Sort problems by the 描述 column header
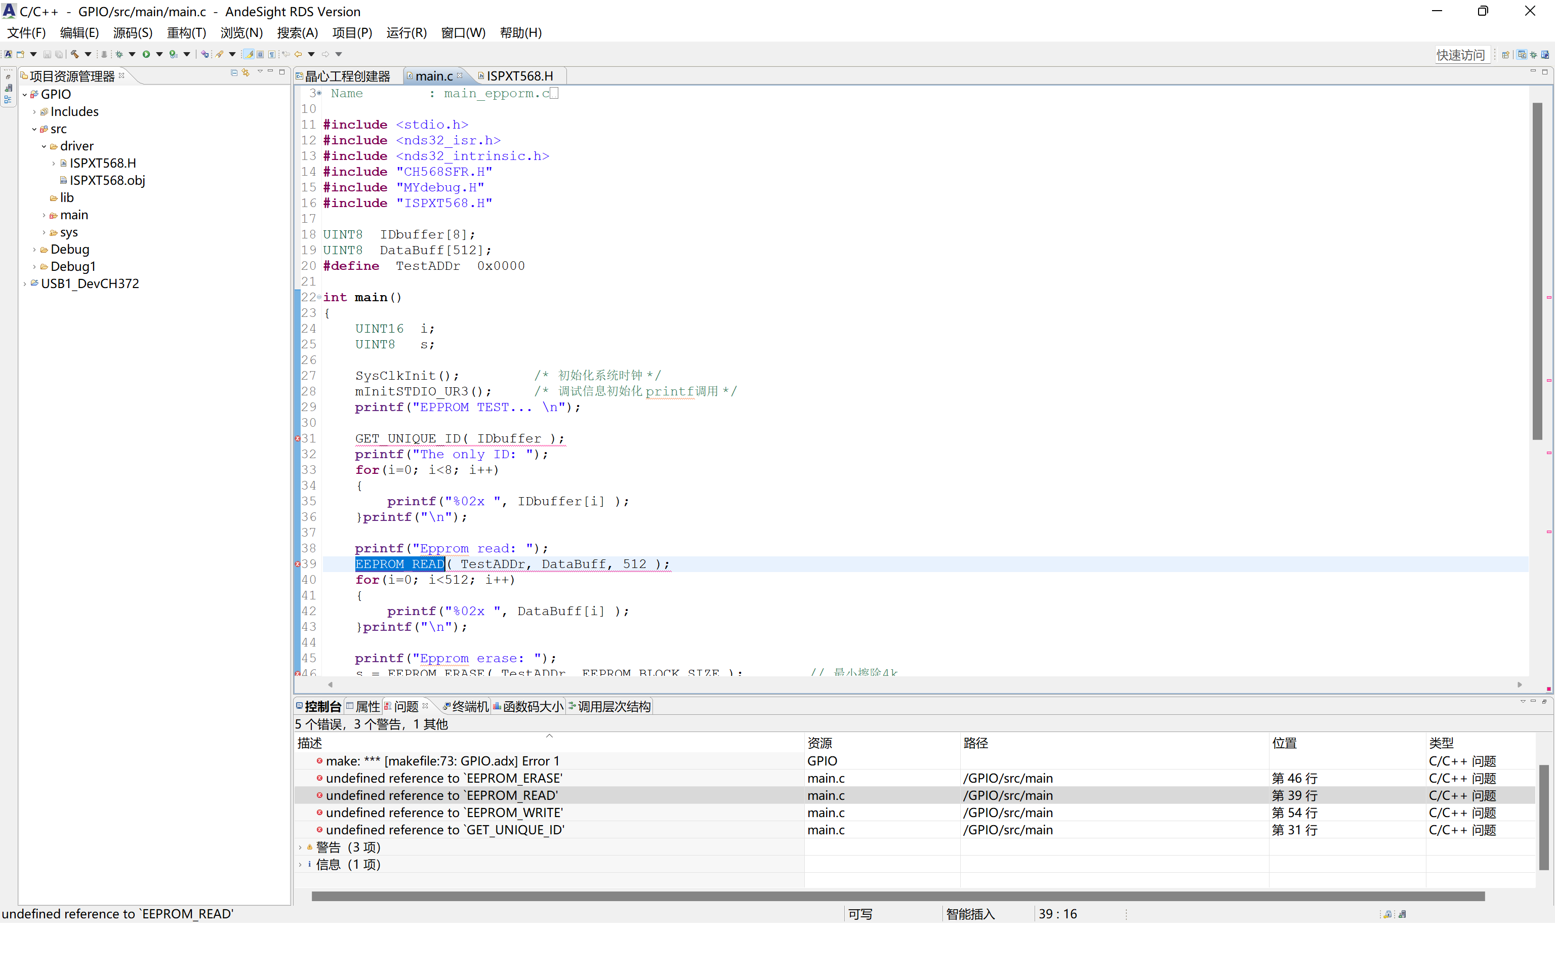 tap(549, 743)
